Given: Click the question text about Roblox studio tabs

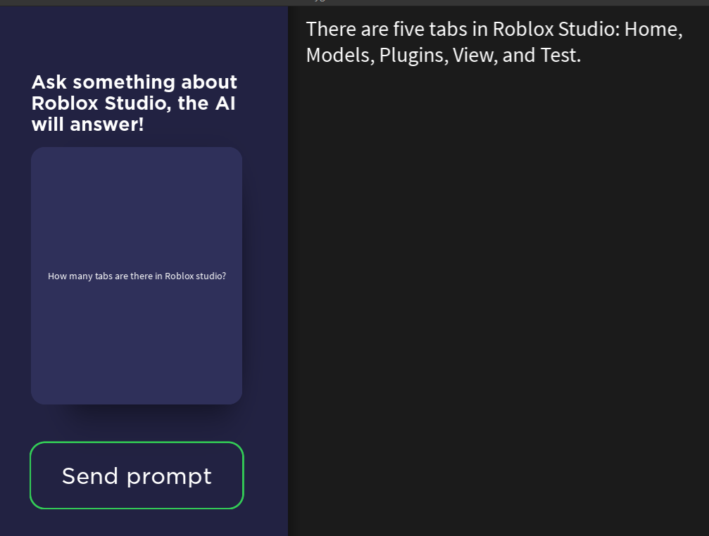Looking at the screenshot, I should click(x=137, y=276).
